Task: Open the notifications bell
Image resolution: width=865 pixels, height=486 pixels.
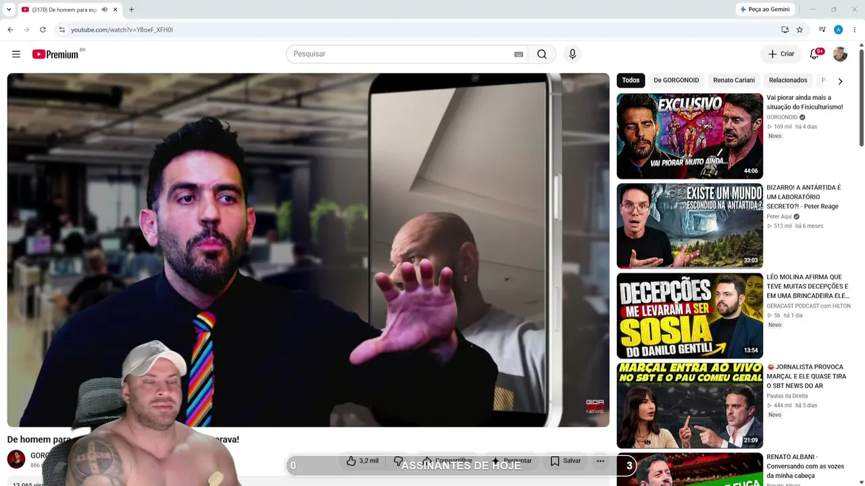Action: [x=815, y=54]
